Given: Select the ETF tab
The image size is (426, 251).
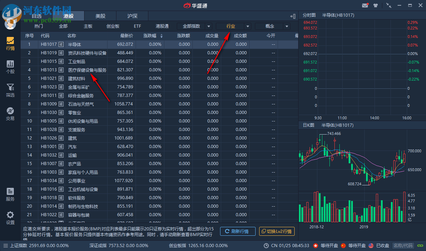Looking at the screenshot, I should coord(137,26).
